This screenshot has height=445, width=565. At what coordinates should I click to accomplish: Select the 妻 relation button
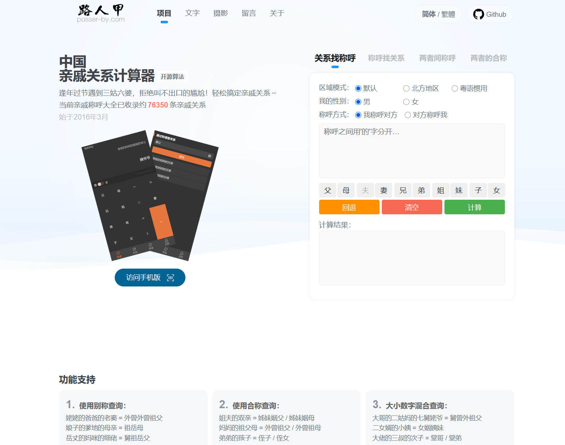[384, 190]
